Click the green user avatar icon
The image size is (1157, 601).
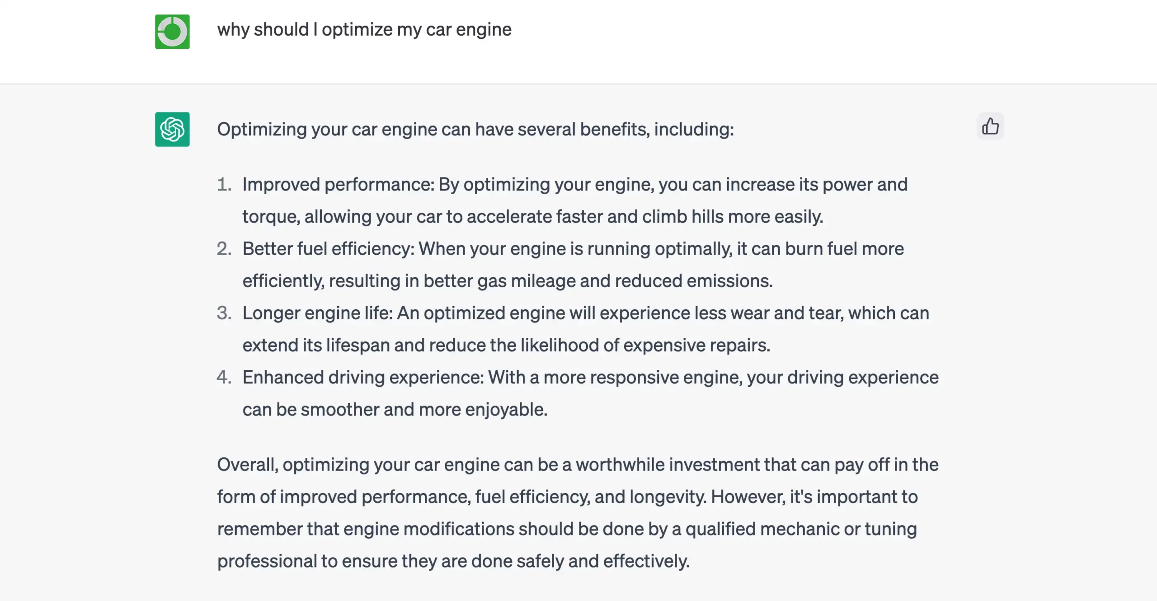[x=172, y=32]
